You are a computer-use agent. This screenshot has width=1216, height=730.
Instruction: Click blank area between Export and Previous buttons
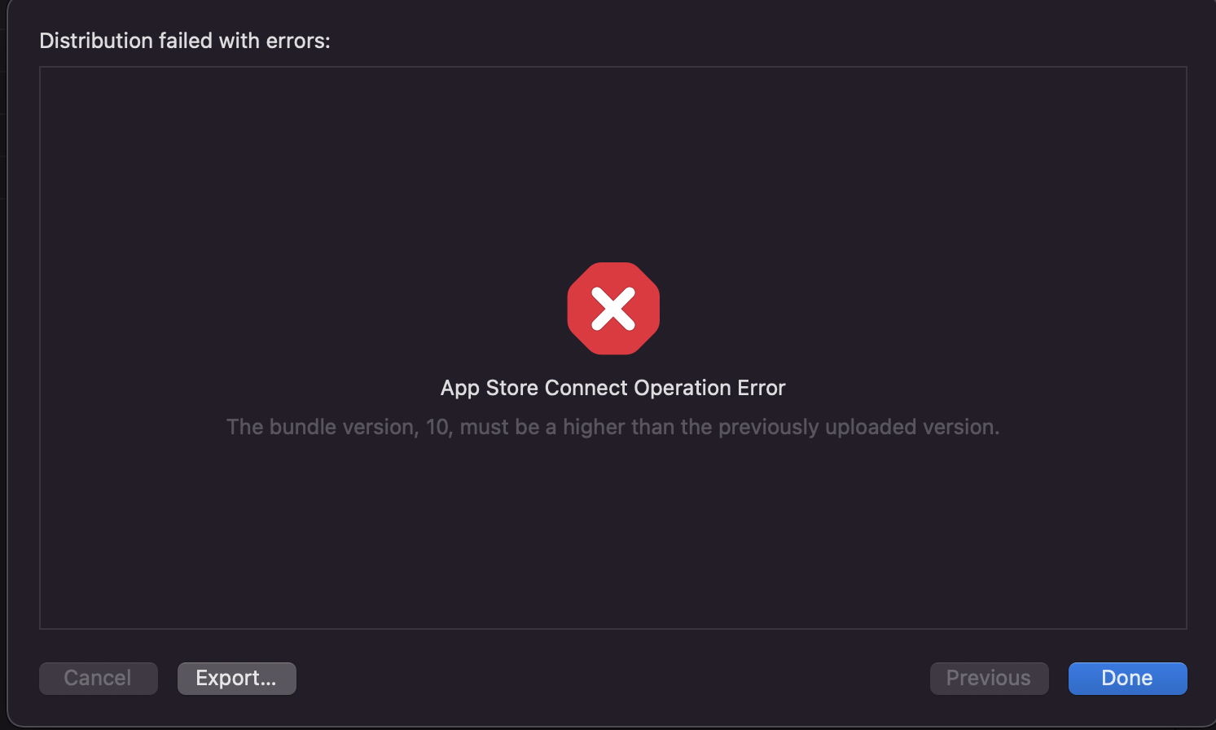tap(611, 678)
